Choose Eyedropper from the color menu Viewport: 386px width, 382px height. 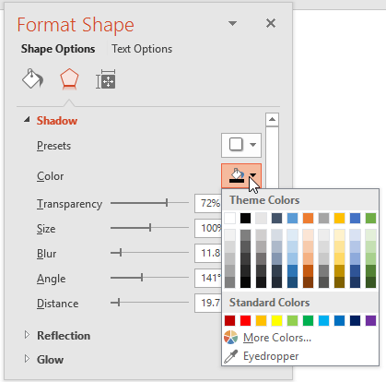coord(271,356)
